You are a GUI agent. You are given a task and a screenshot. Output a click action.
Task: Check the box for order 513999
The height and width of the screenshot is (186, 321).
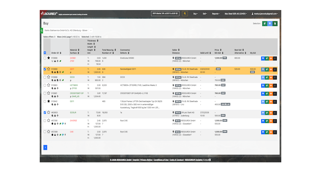click(45, 58)
